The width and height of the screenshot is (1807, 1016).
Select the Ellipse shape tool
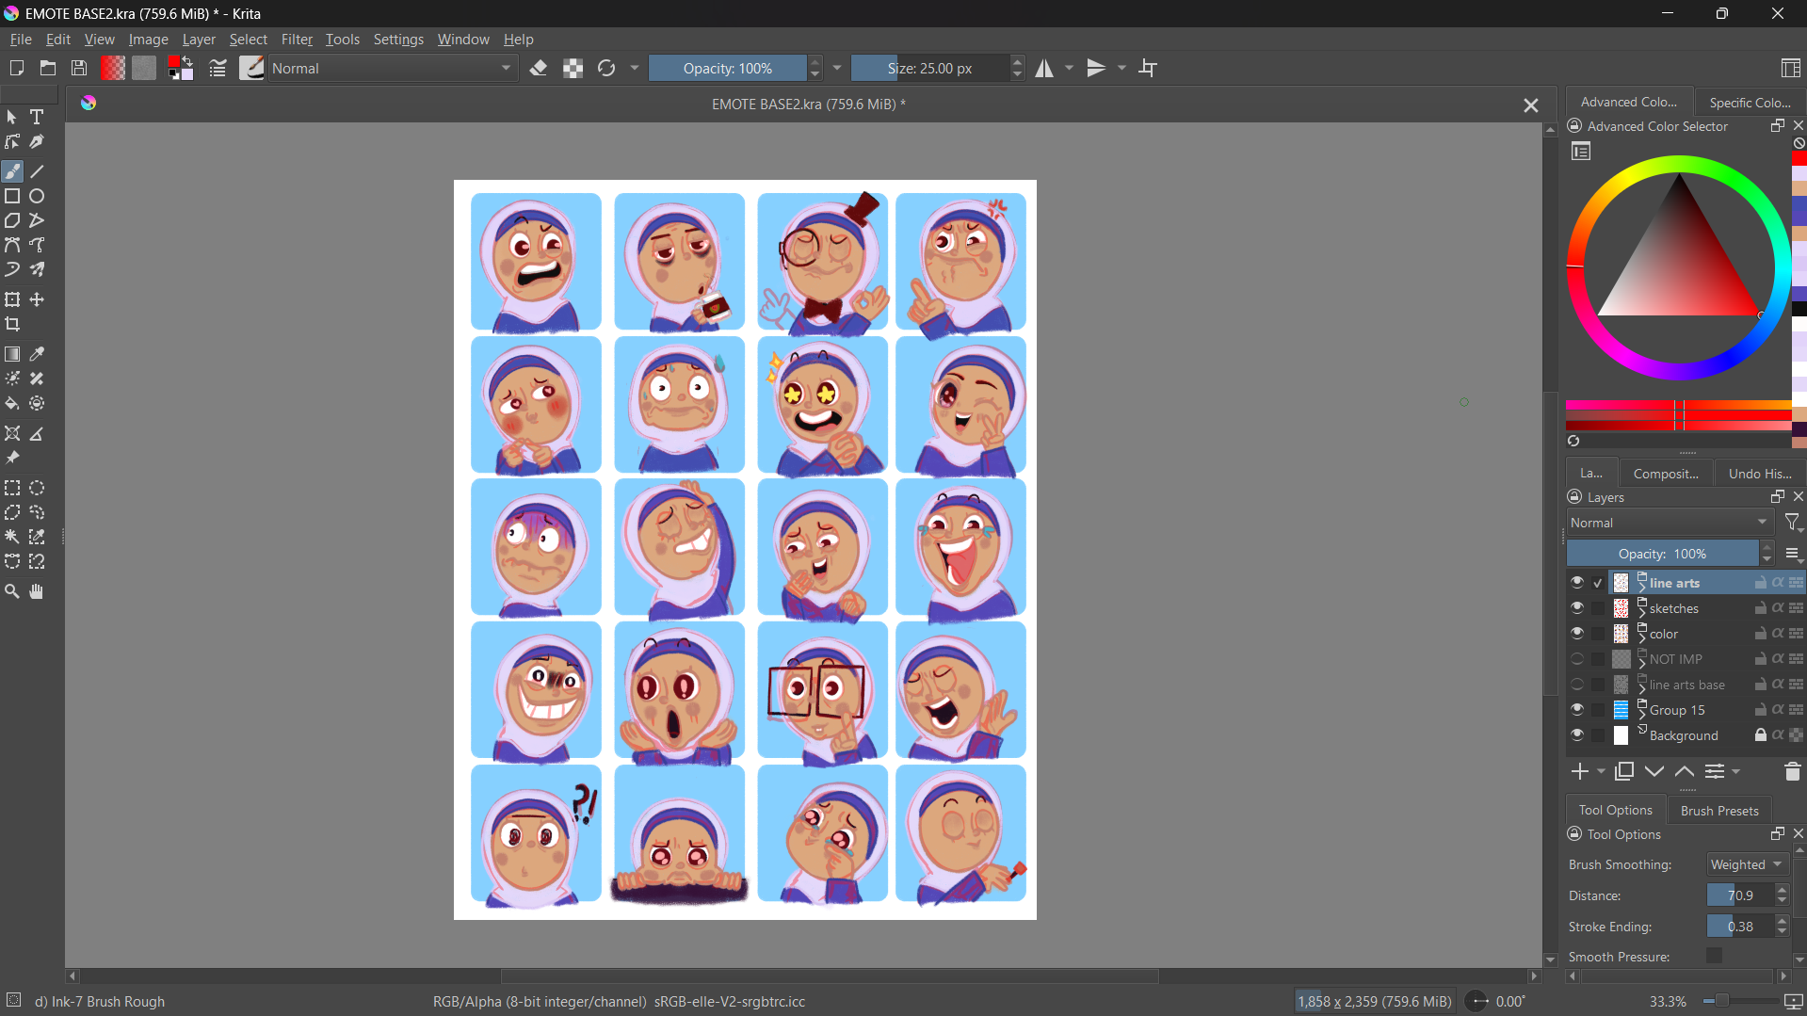[x=37, y=197]
